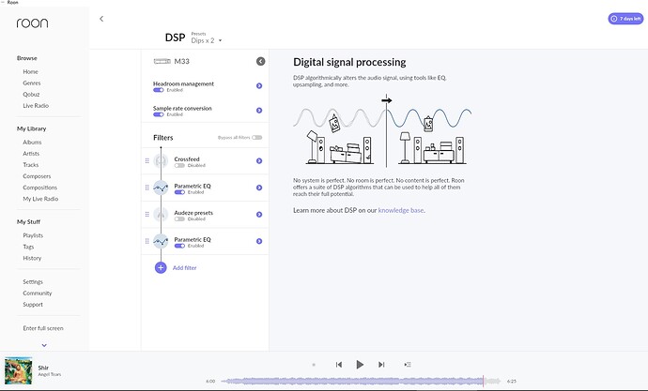Enable the Crossfeed filter switch
648x391 pixels.
pos(179,165)
